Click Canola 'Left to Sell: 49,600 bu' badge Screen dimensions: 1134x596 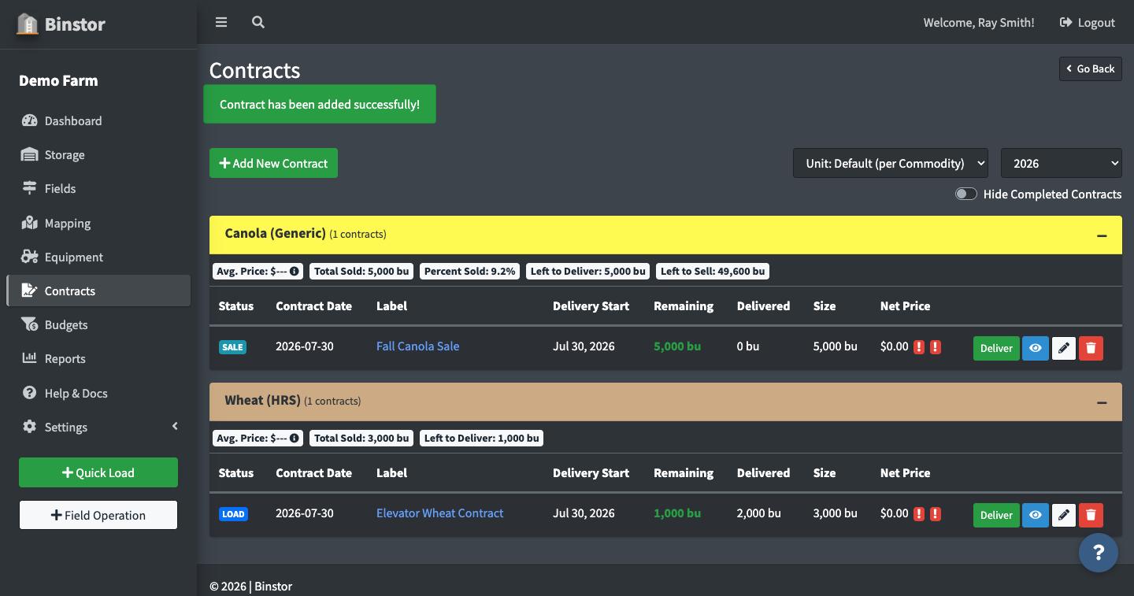(x=713, y=271)
